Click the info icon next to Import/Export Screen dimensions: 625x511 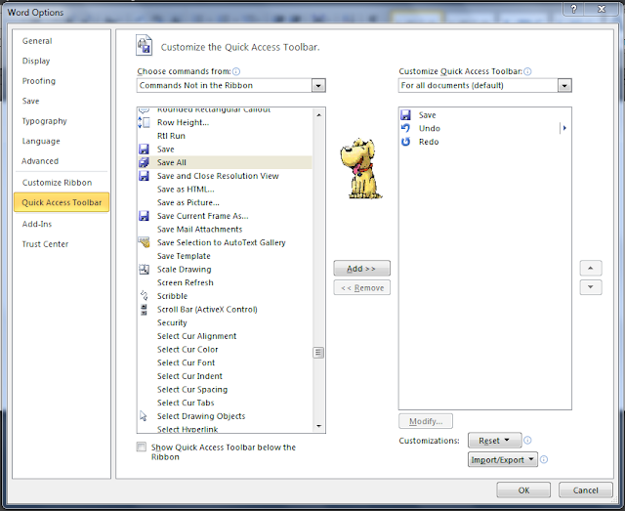544,459
